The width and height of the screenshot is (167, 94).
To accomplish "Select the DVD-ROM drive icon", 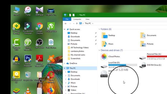I will (x=104, y=74).
